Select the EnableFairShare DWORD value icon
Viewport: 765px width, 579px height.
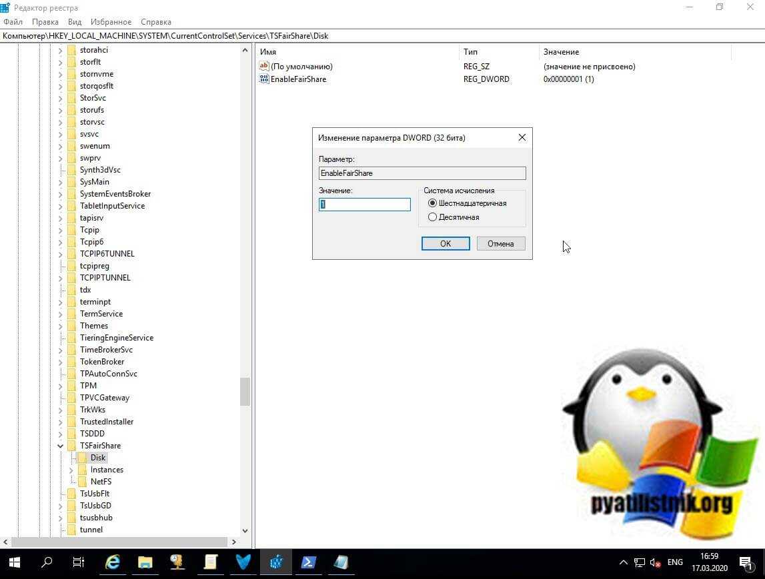[x=264, y=79]
